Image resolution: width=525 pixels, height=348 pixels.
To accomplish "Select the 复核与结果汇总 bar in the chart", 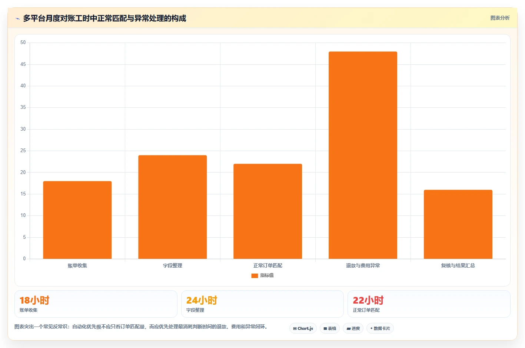I will point(458,224).
